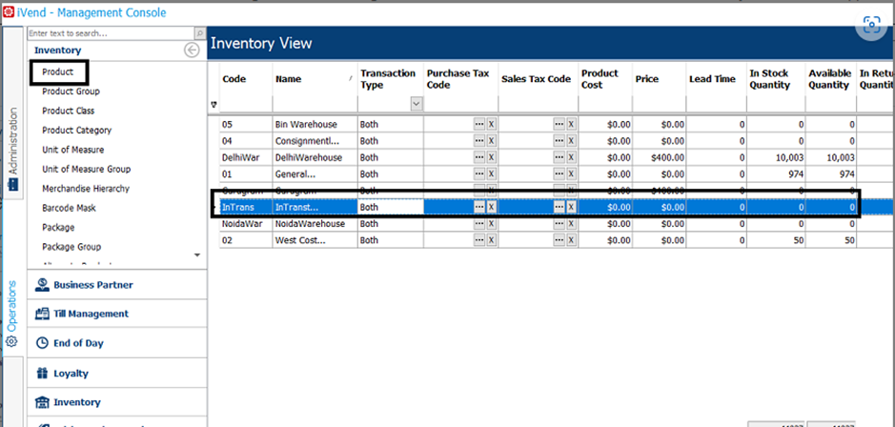Open Merchandise Hierarchy menu item
Viewport: 895px width, 427px height.
click(x=86, y=189)
